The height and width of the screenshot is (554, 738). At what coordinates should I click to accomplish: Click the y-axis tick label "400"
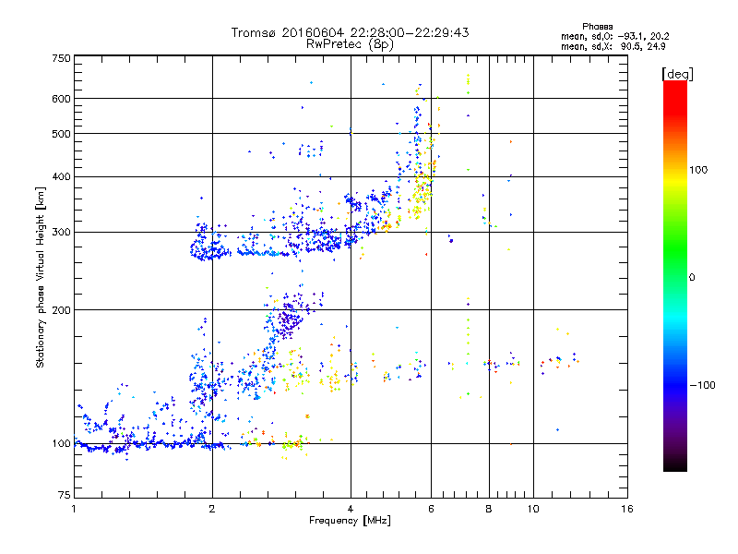61,177
